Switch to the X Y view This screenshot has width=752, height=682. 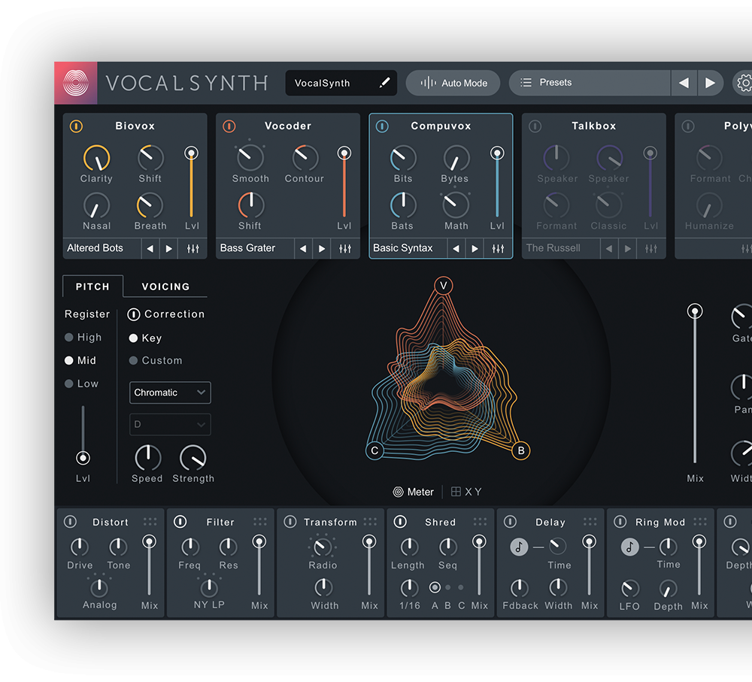(x=466, y=492)
